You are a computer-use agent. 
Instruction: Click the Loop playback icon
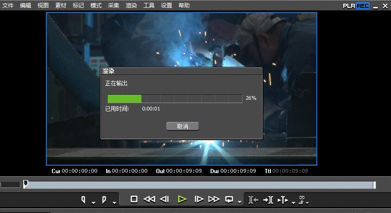tap(229, 199)
